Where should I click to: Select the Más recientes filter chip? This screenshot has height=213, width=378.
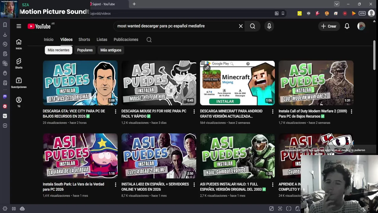pos(58,50)
